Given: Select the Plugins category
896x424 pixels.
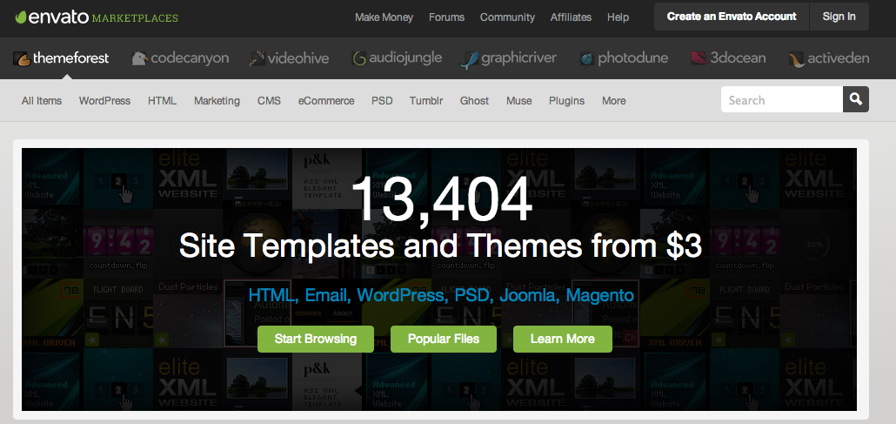Looking at the screenshot, I should pyautogui.click(x=567, y=101).
